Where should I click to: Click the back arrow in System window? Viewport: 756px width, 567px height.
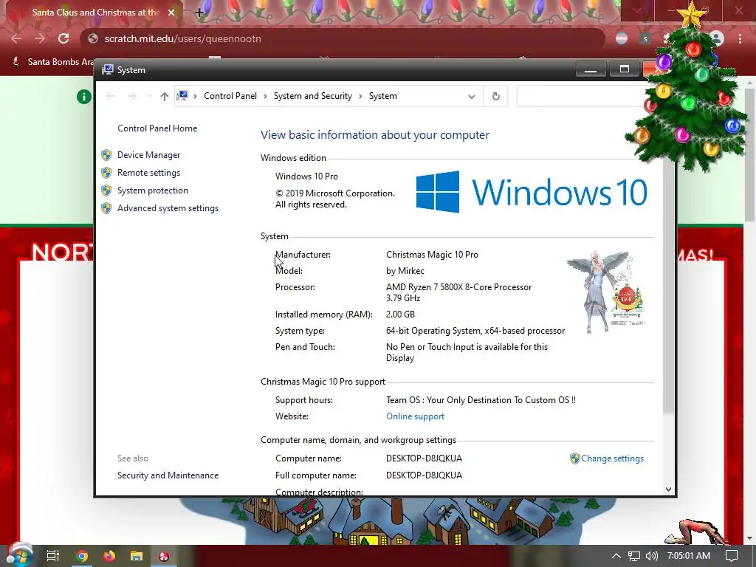[x=111, y=97]
